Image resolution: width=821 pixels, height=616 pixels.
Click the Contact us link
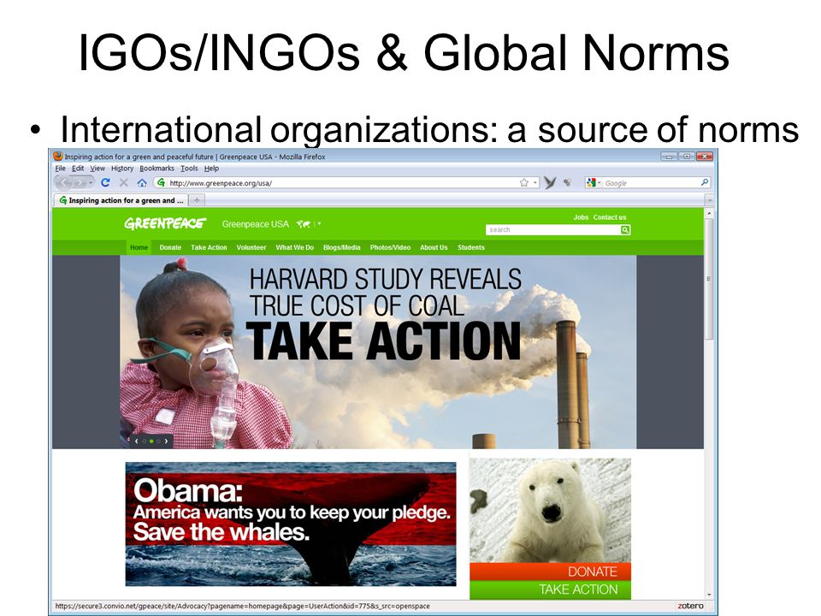click(610, 216)
